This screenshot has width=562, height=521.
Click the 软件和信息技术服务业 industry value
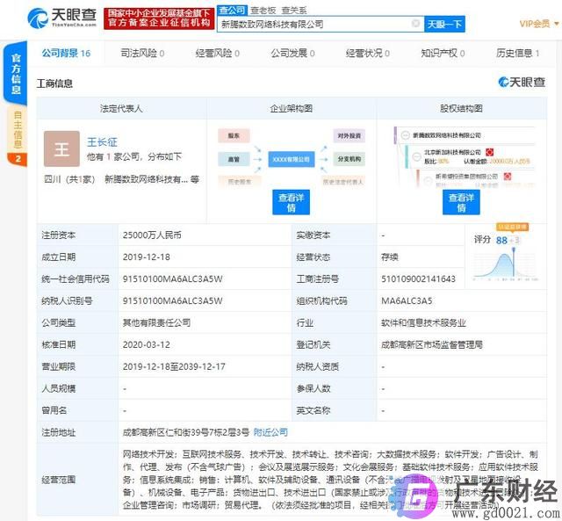423,322
